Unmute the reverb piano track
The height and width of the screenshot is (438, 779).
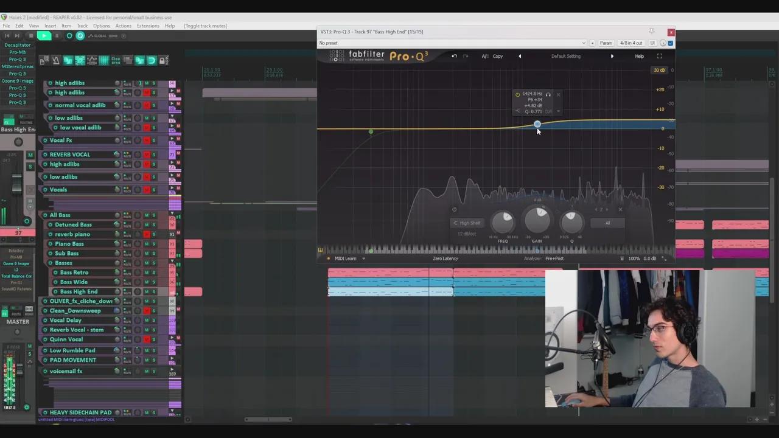pyautogui.click(x=146, y=234)
